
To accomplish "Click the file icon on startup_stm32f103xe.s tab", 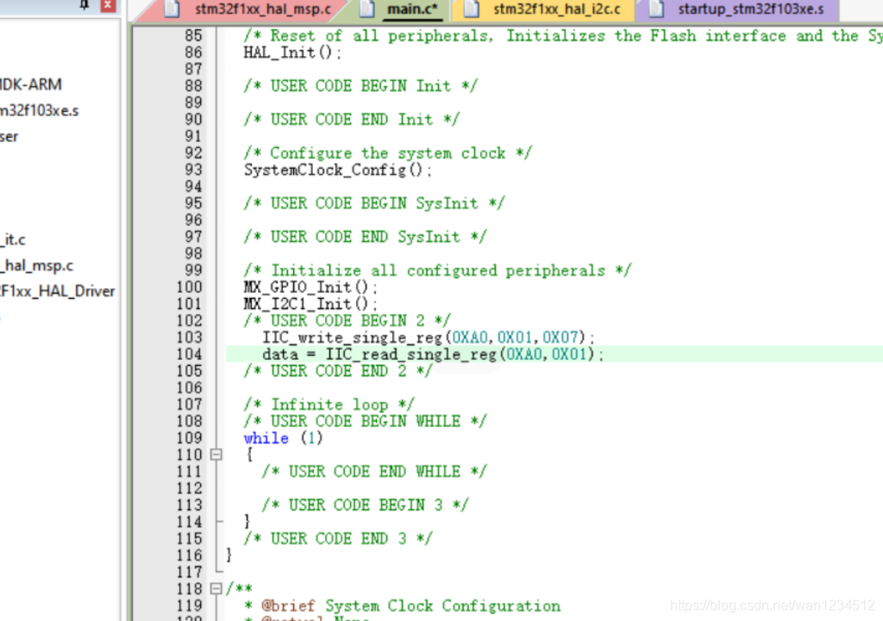I will (655, 10).
